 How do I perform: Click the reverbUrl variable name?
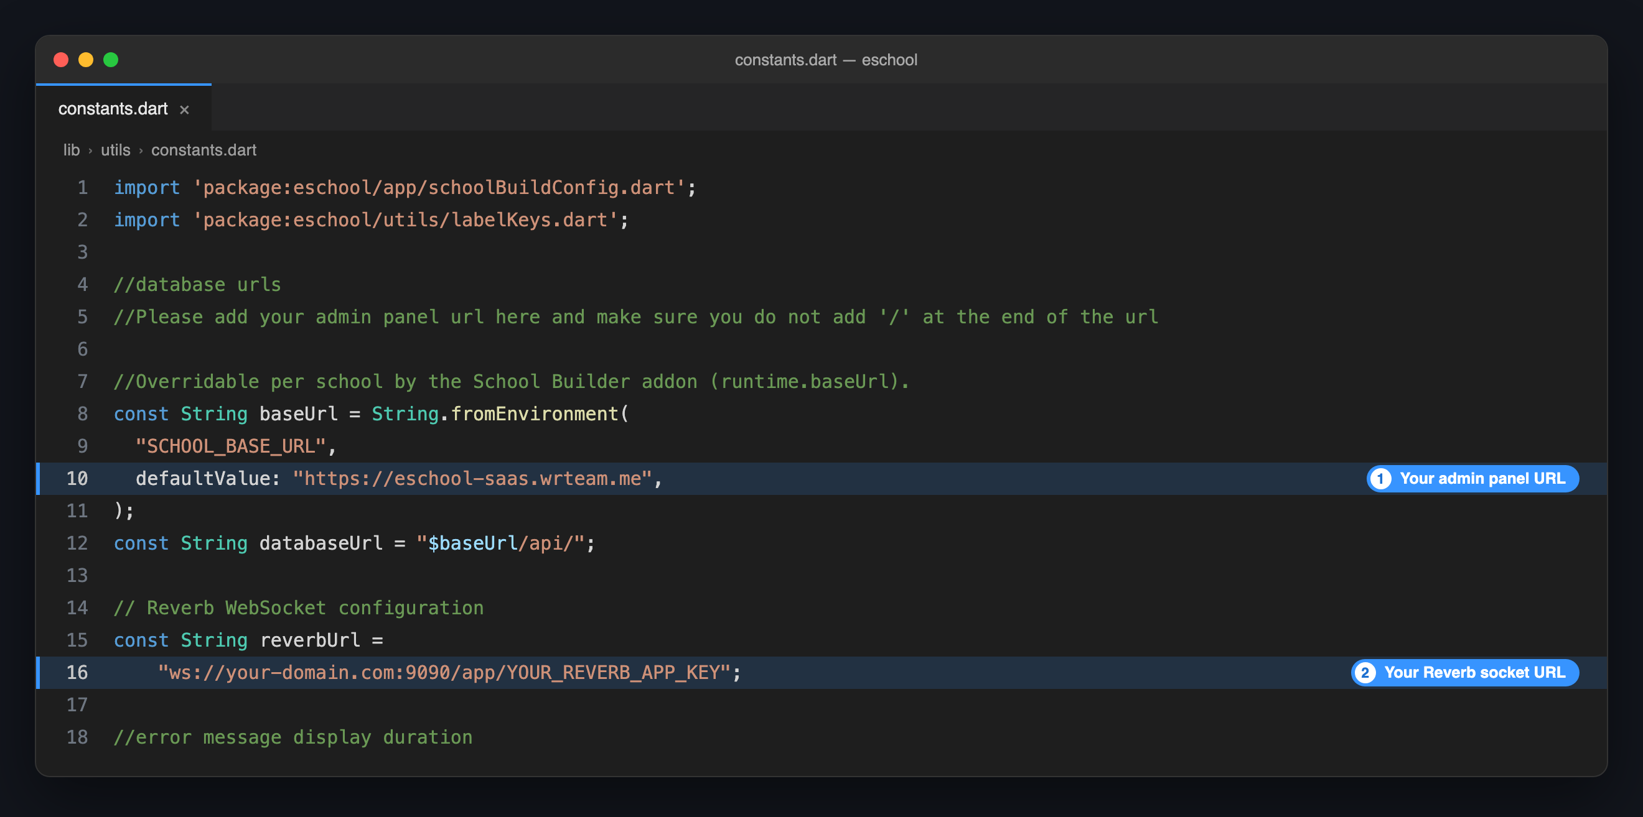pos(310,640)
